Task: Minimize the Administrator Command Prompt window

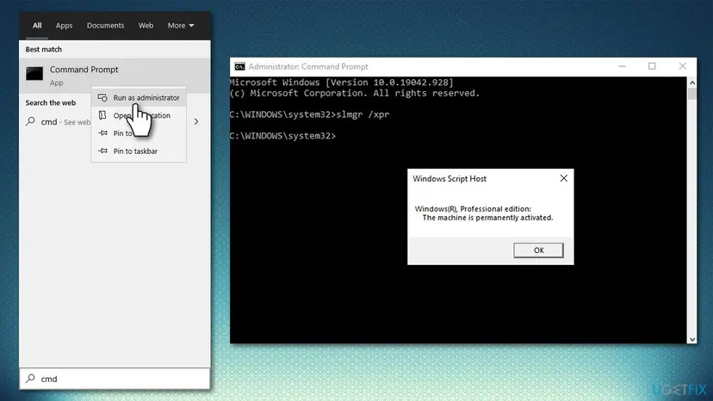Action: (x=622, y=66)
